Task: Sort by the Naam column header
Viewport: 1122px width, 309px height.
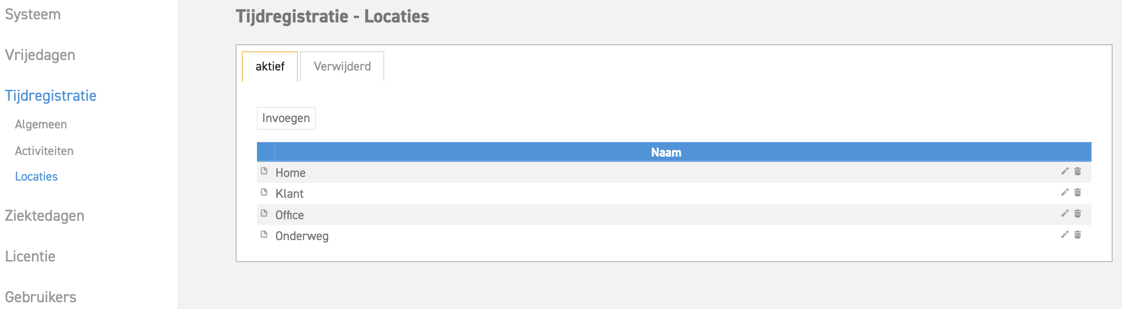Action: (666, 152)
